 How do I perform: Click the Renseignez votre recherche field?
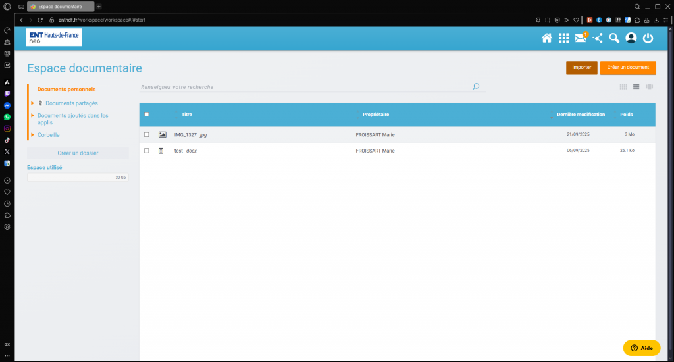[303, 87]
